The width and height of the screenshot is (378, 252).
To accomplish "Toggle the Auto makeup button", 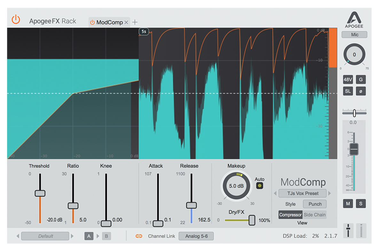I will [259, 186].
